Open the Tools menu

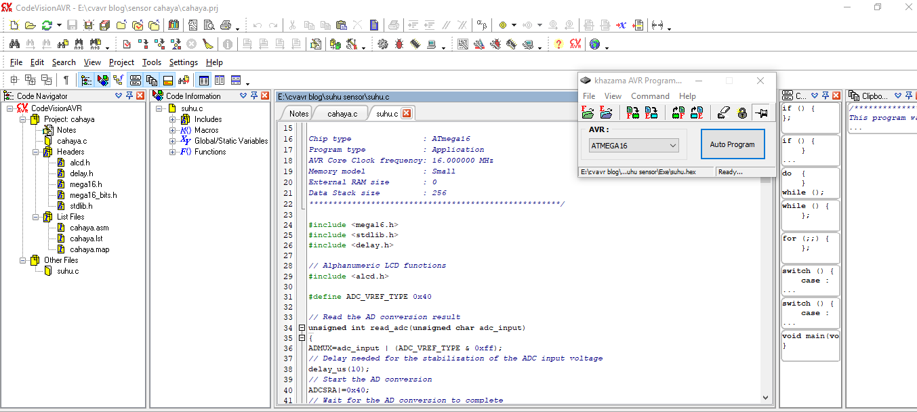pyautogui.click(x=152, y=62)
